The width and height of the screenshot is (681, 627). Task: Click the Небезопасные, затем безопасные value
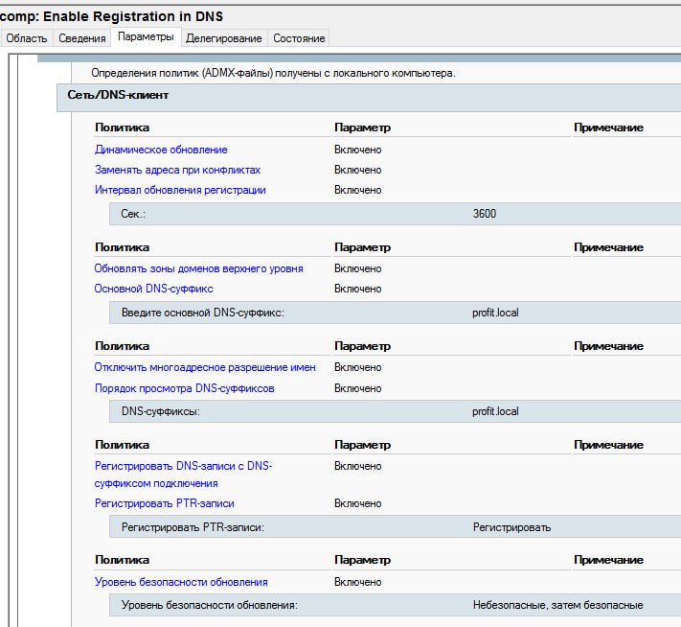[x=557, y=605]
